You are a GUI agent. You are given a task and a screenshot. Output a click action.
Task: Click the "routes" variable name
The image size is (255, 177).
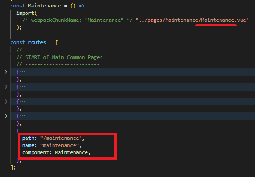(37, 43)
